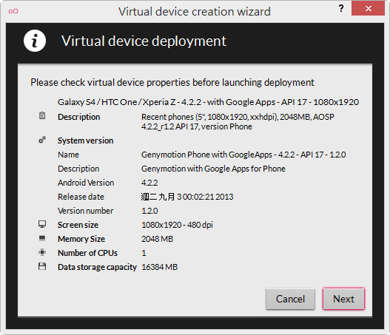The height and width of the screenshot is (335, 390).
Task: Click the gears icon next to System version
Action: pos(42,140)
